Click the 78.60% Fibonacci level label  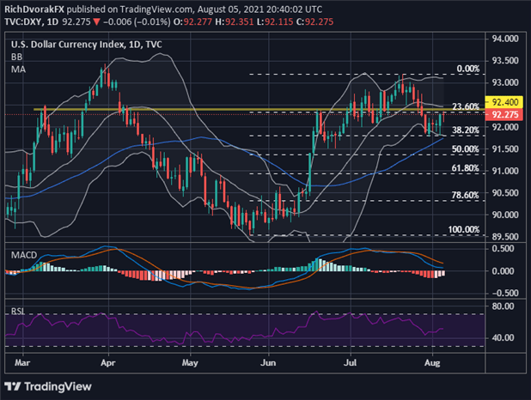[466, 195]
